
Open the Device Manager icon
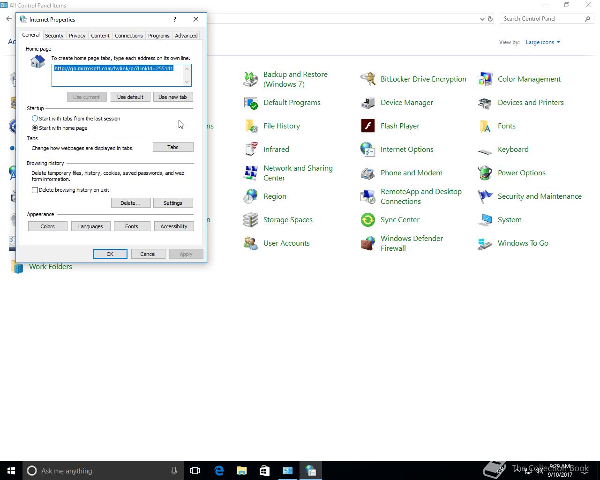[x=367, y=103]
